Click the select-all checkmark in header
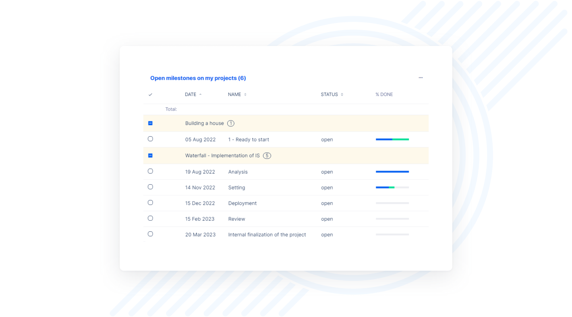 coord(150,95)
